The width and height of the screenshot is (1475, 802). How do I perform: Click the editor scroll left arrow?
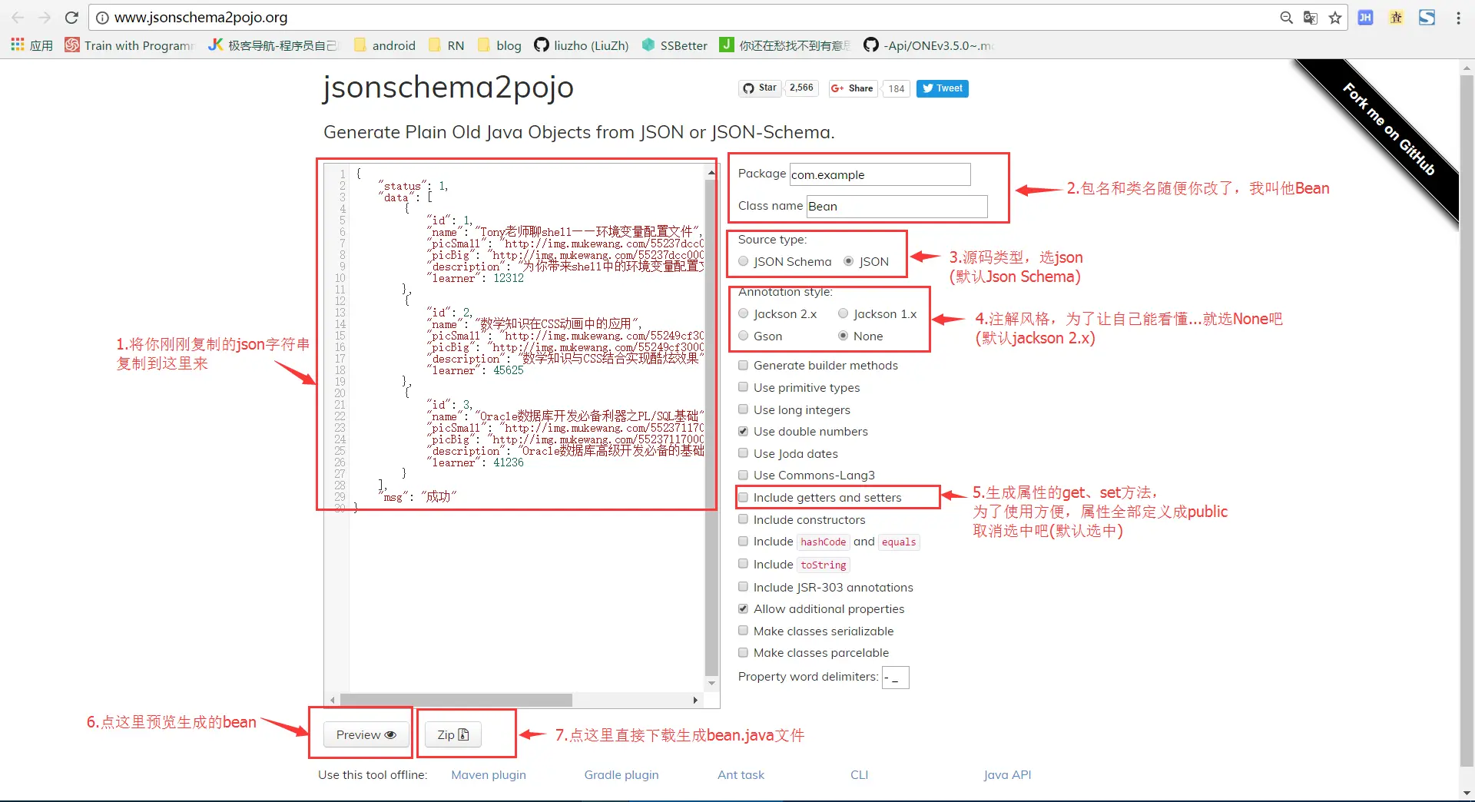tap(332, 700)
